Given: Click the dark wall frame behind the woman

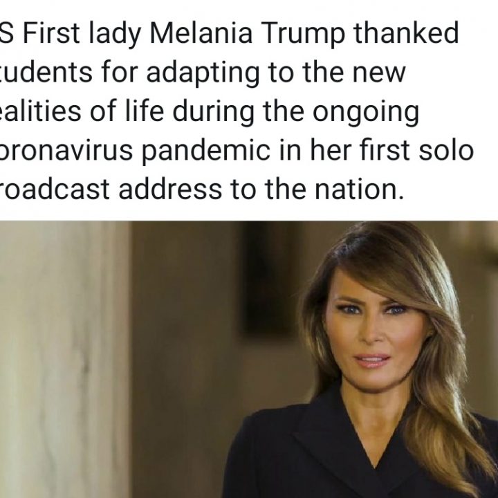Looking at the screenshot, I should [268, 281].
